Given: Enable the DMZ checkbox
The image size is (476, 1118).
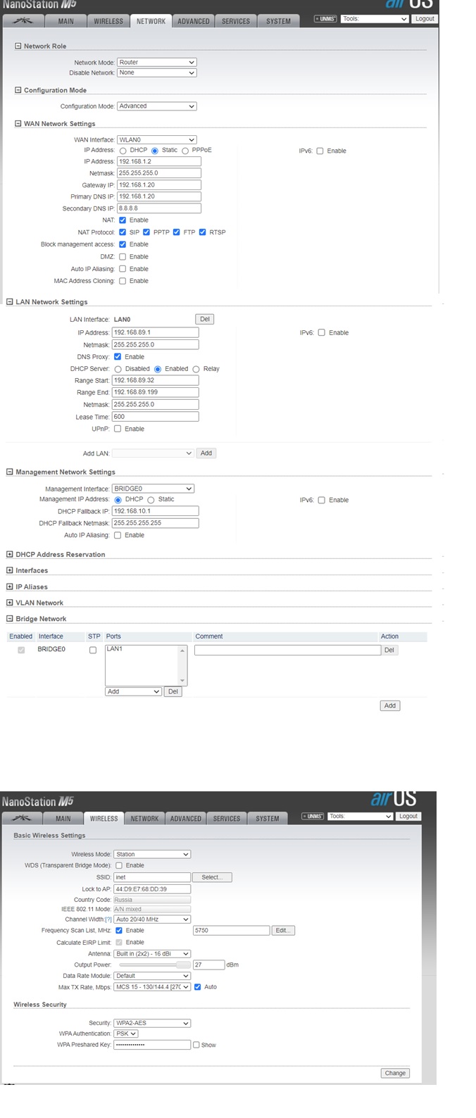Looking at the screenshot, I should point(123,257).
